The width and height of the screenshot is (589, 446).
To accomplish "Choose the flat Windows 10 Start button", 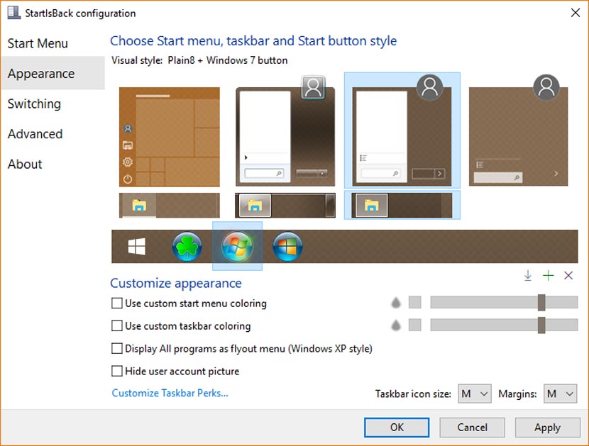I will click(136, 246).
